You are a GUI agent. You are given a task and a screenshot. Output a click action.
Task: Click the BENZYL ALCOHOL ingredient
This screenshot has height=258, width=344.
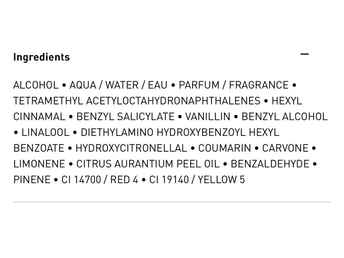pos(285,117)
